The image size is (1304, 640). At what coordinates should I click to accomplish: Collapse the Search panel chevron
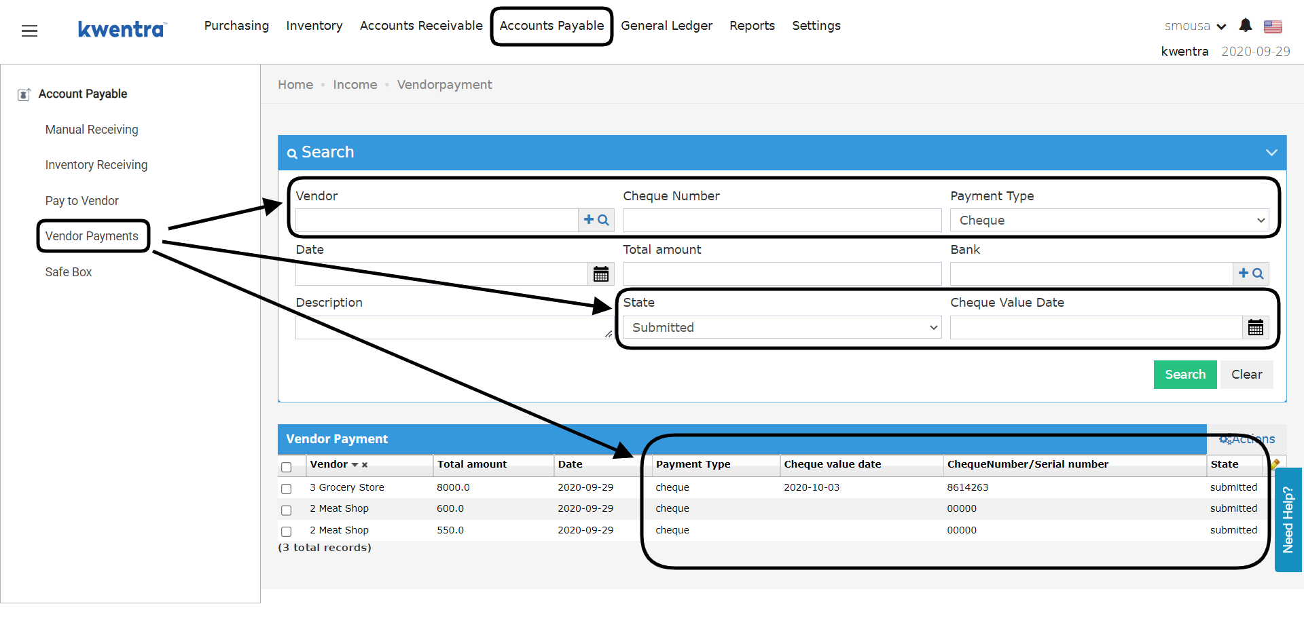[x=1271, y=153]
